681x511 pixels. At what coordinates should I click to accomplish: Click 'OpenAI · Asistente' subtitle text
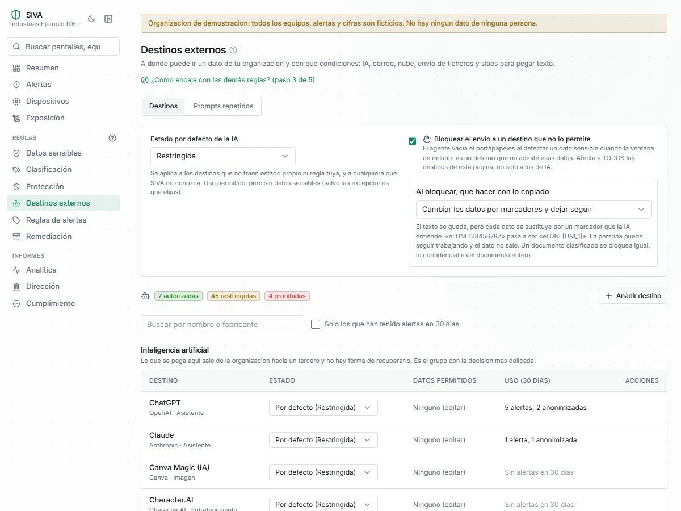tap(176, 413)
